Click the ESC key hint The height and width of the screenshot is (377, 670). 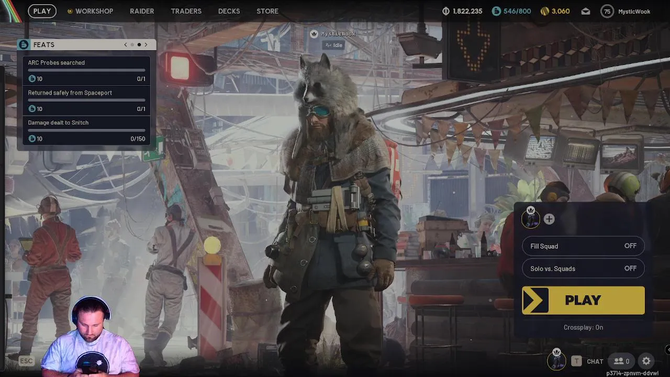coord(26,361)
